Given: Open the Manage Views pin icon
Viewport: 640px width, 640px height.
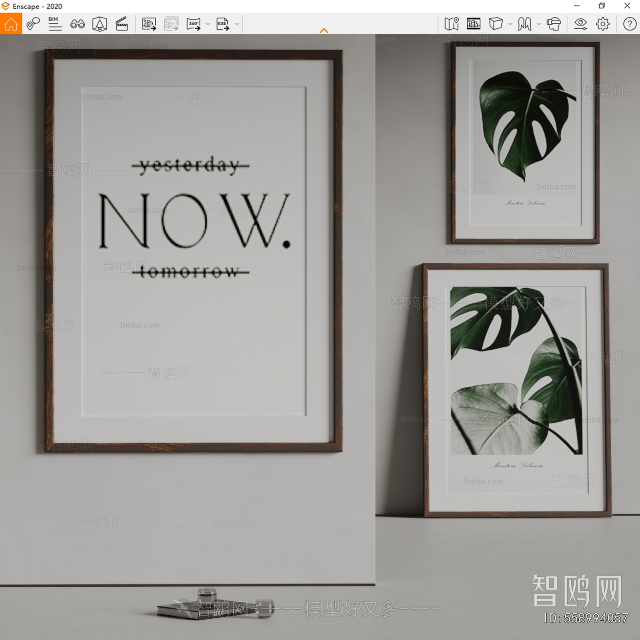Looking at the screenshot, I should pyautogui.click(x=33, y=24).
